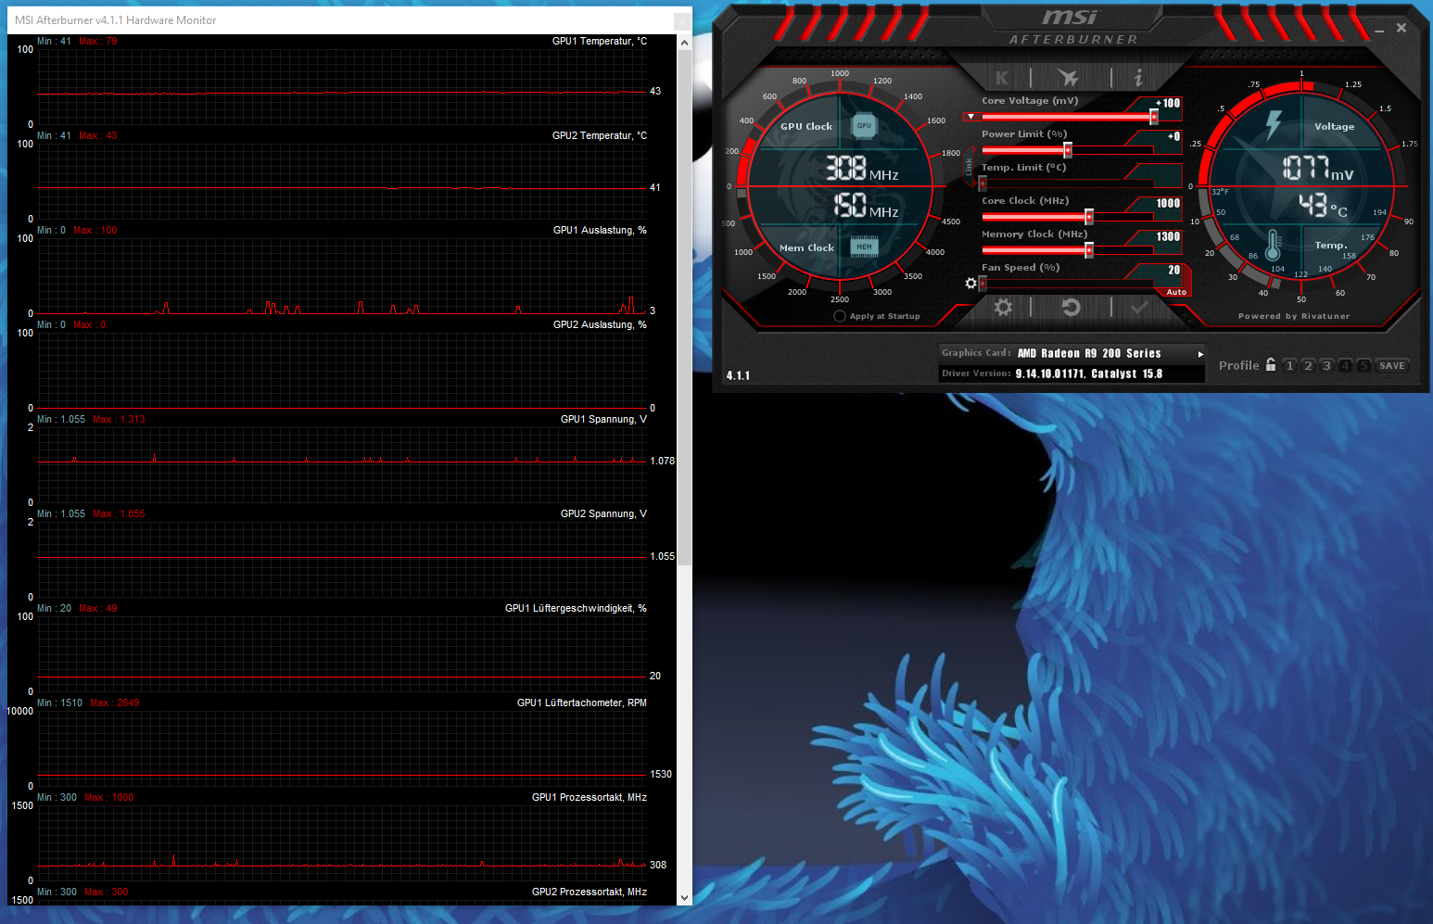Close the Hardware Monitor window
Screen dimensions: 1433x924
681,19
